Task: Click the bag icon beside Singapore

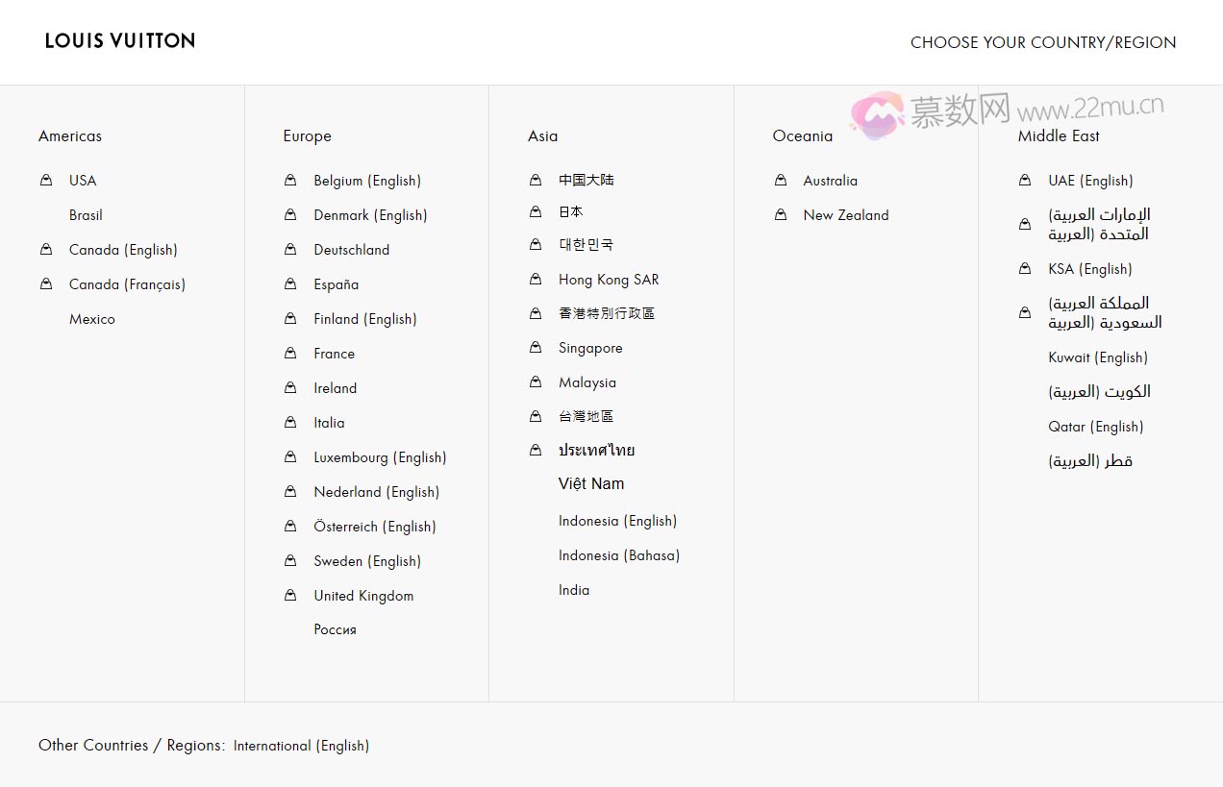Action: [536, 348]
